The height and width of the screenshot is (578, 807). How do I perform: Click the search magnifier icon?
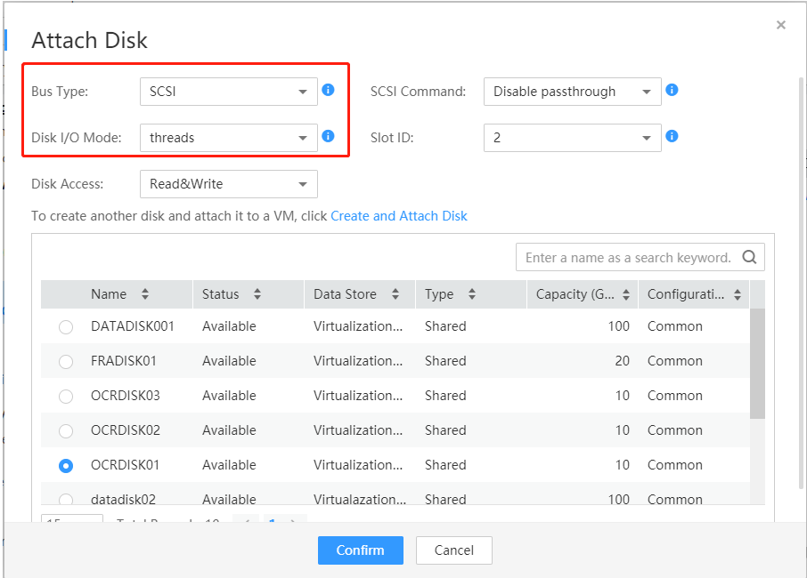[749, 257]
